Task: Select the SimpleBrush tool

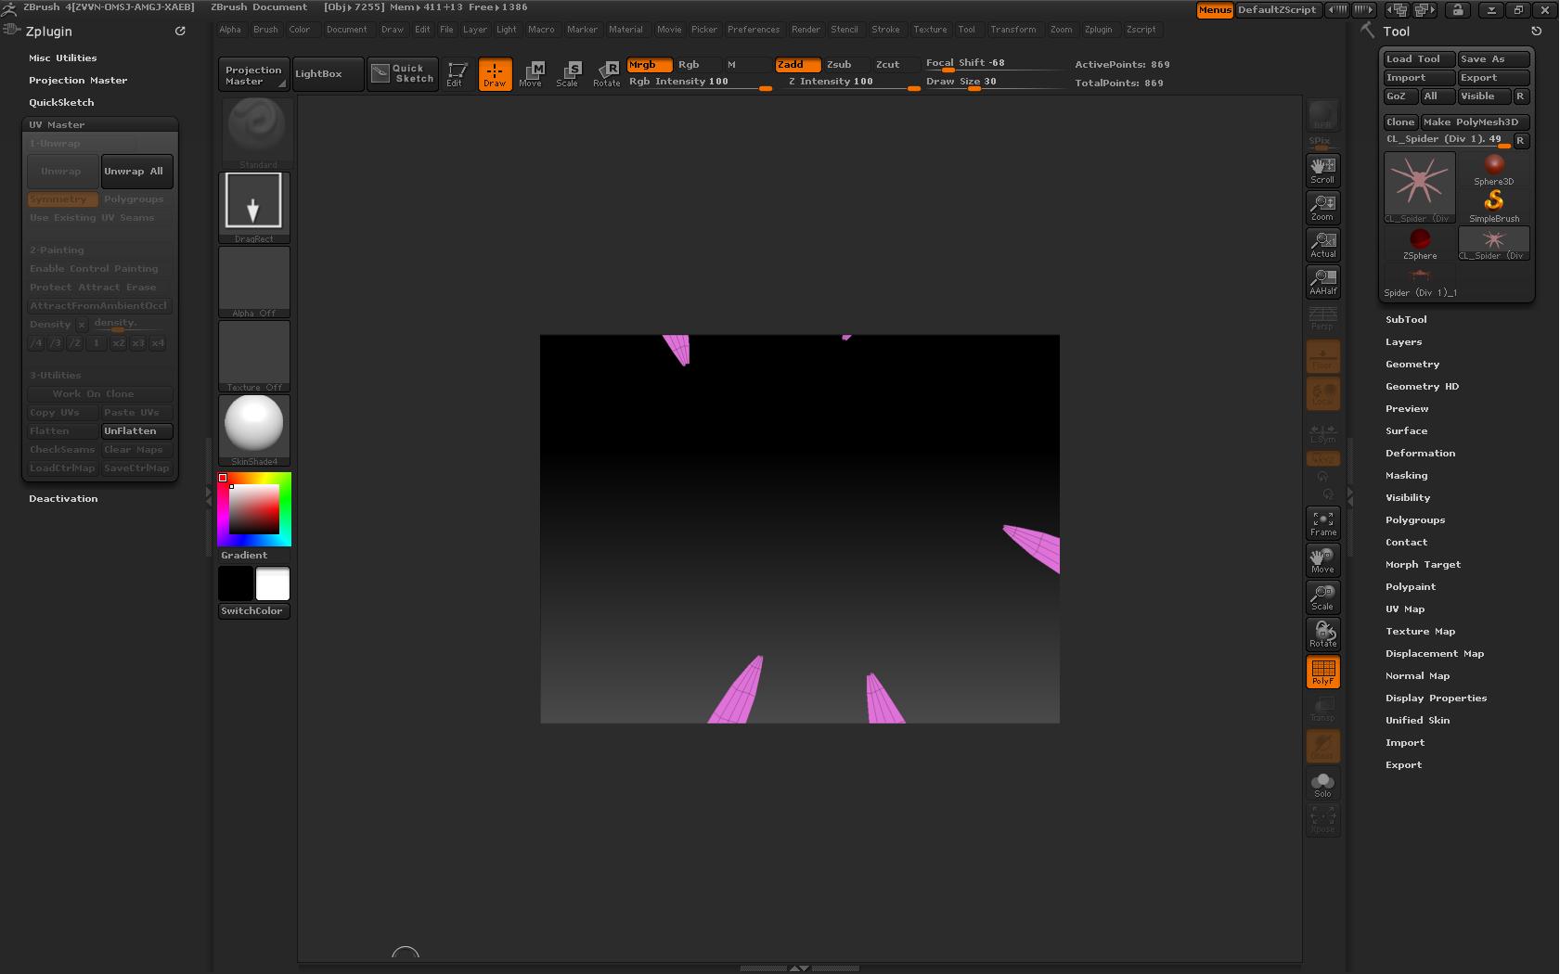Action: point(1494,206)
